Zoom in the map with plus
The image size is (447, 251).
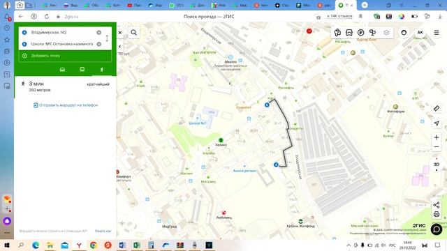pyautogui.click(x=436, y=137)
